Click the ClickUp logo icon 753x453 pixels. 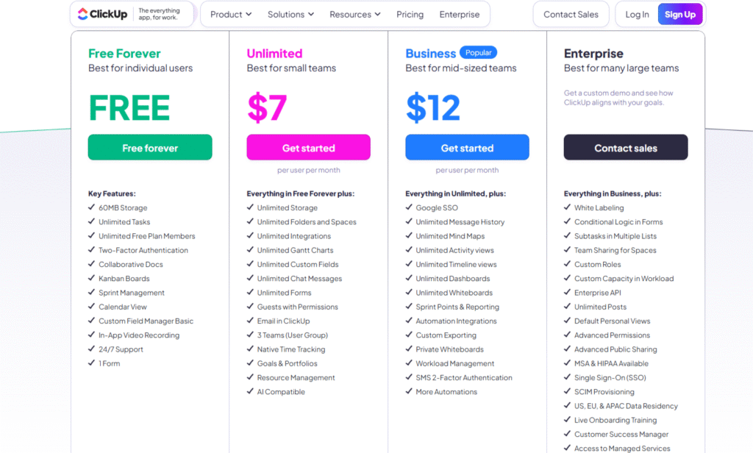(x=82, y=14)
